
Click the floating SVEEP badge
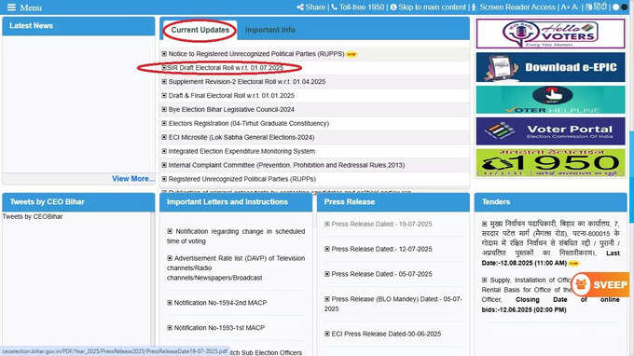(x=600, y=284)
